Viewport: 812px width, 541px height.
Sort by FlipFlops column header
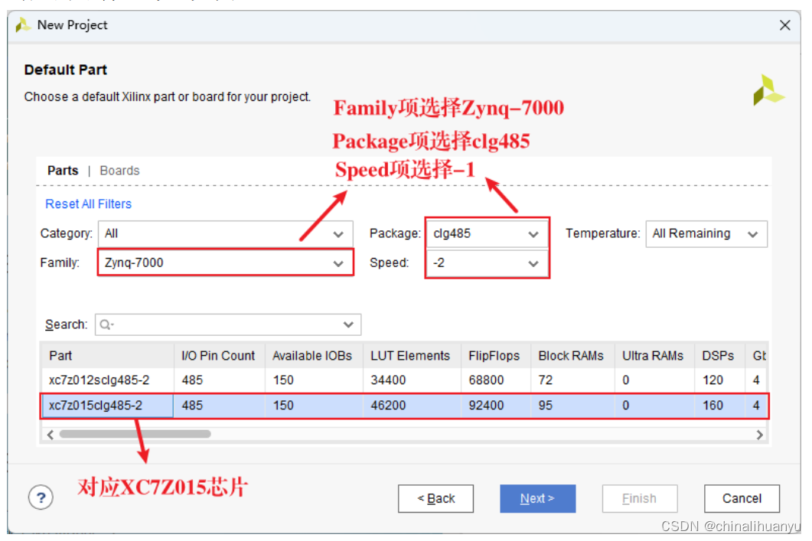[496, 356]
